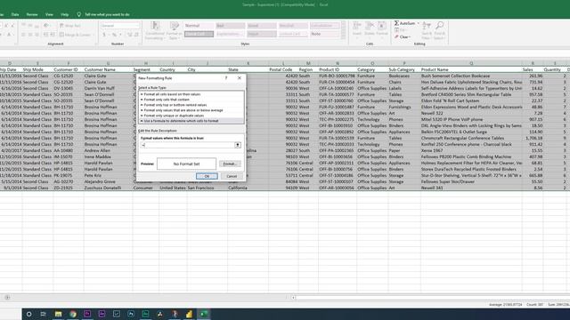The image size is (570, 320).
Task: Open the Help ribbon tab
Action: pos(65,14)
